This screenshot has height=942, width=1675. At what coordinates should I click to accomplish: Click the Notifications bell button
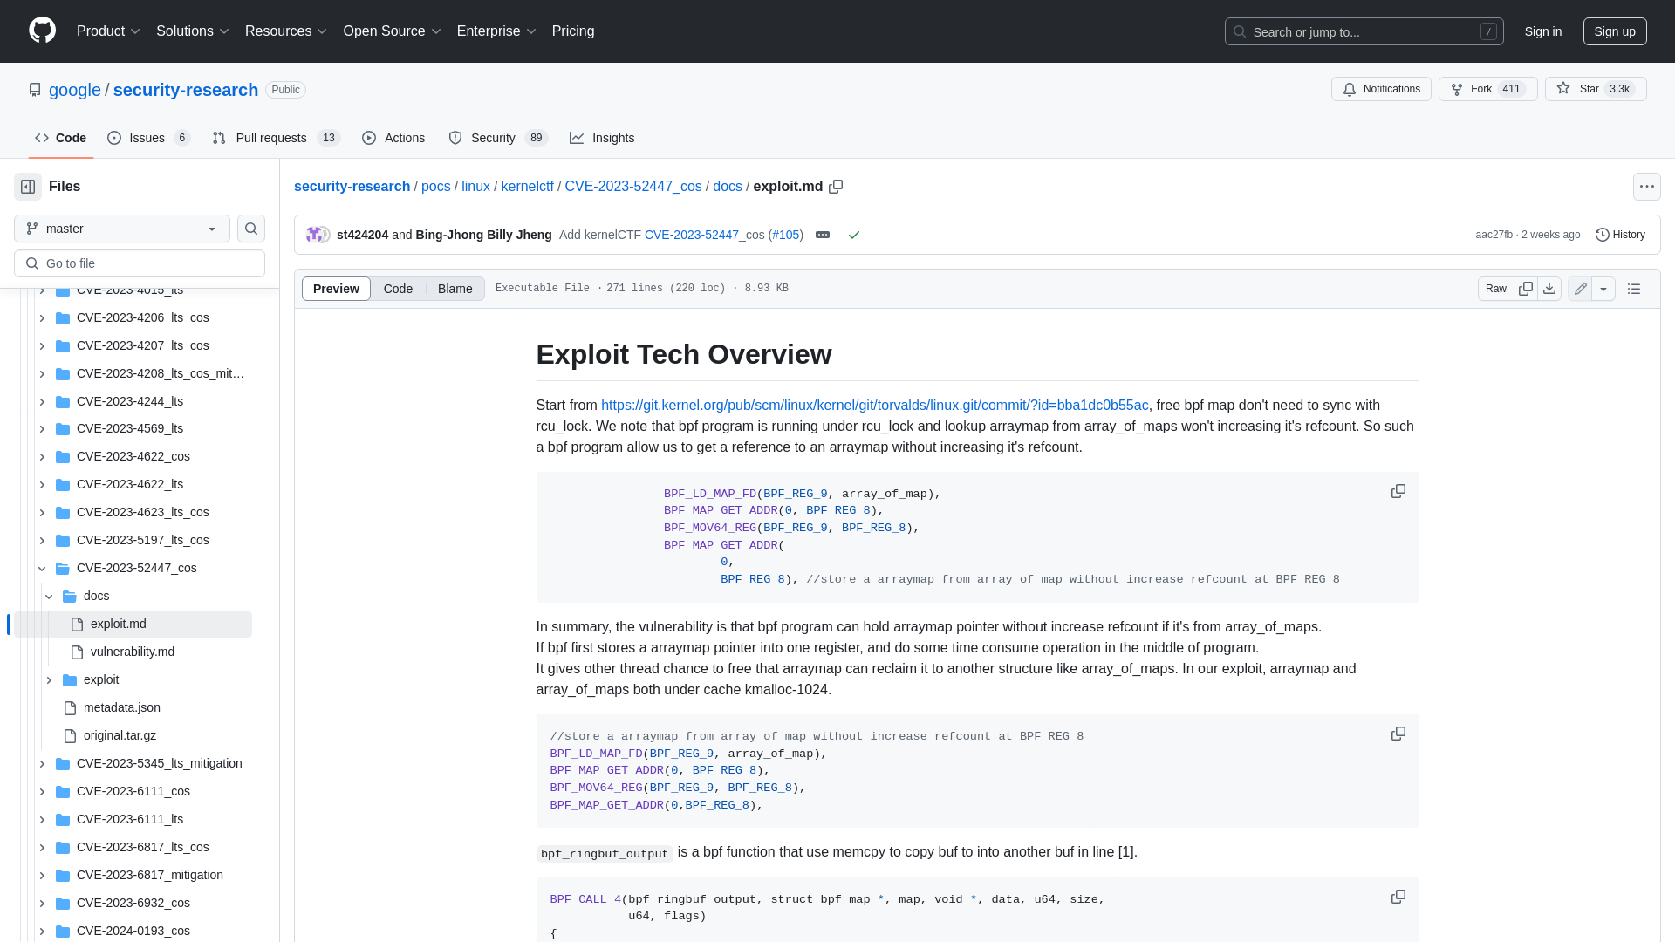point(1381,89)
